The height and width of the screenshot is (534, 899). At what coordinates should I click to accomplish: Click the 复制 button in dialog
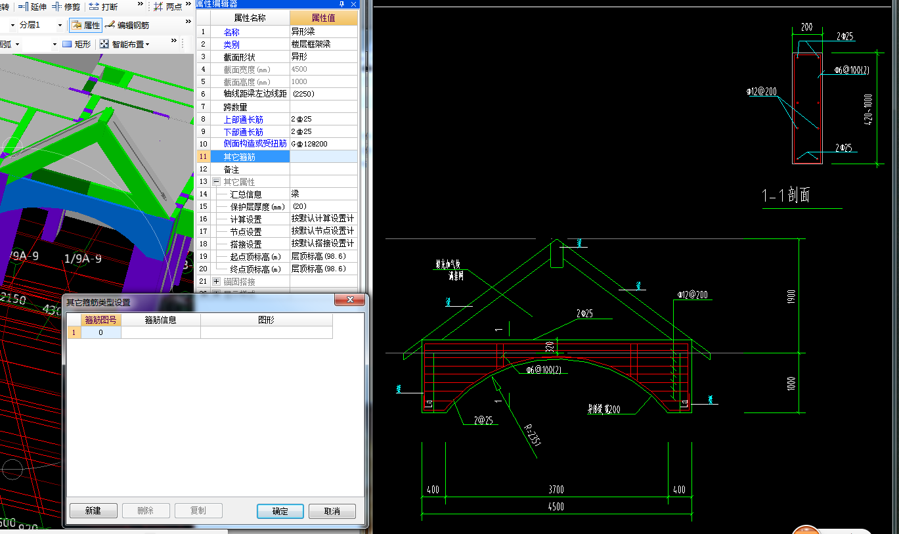(198, 511)
